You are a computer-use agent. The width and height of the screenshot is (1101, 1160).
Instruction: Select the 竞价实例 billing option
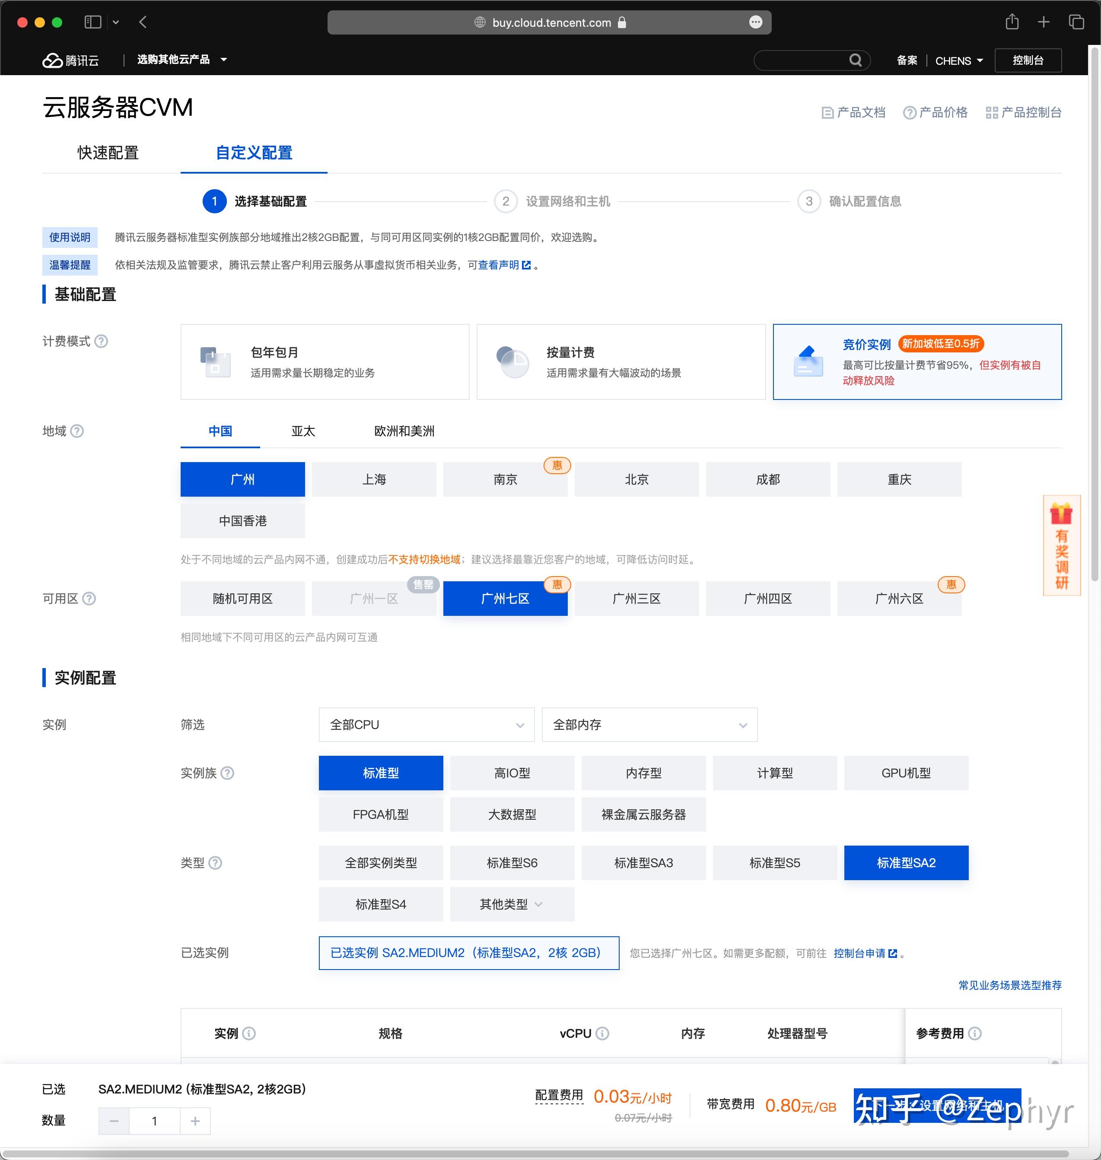[x=917, y=361]
